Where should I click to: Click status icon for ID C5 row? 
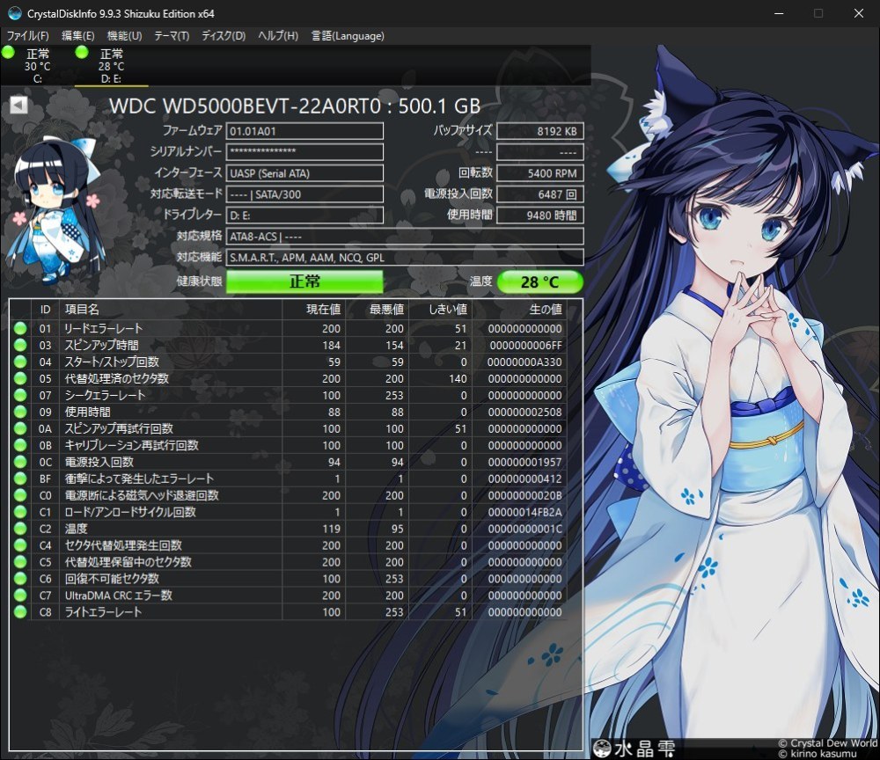(20, 562)
